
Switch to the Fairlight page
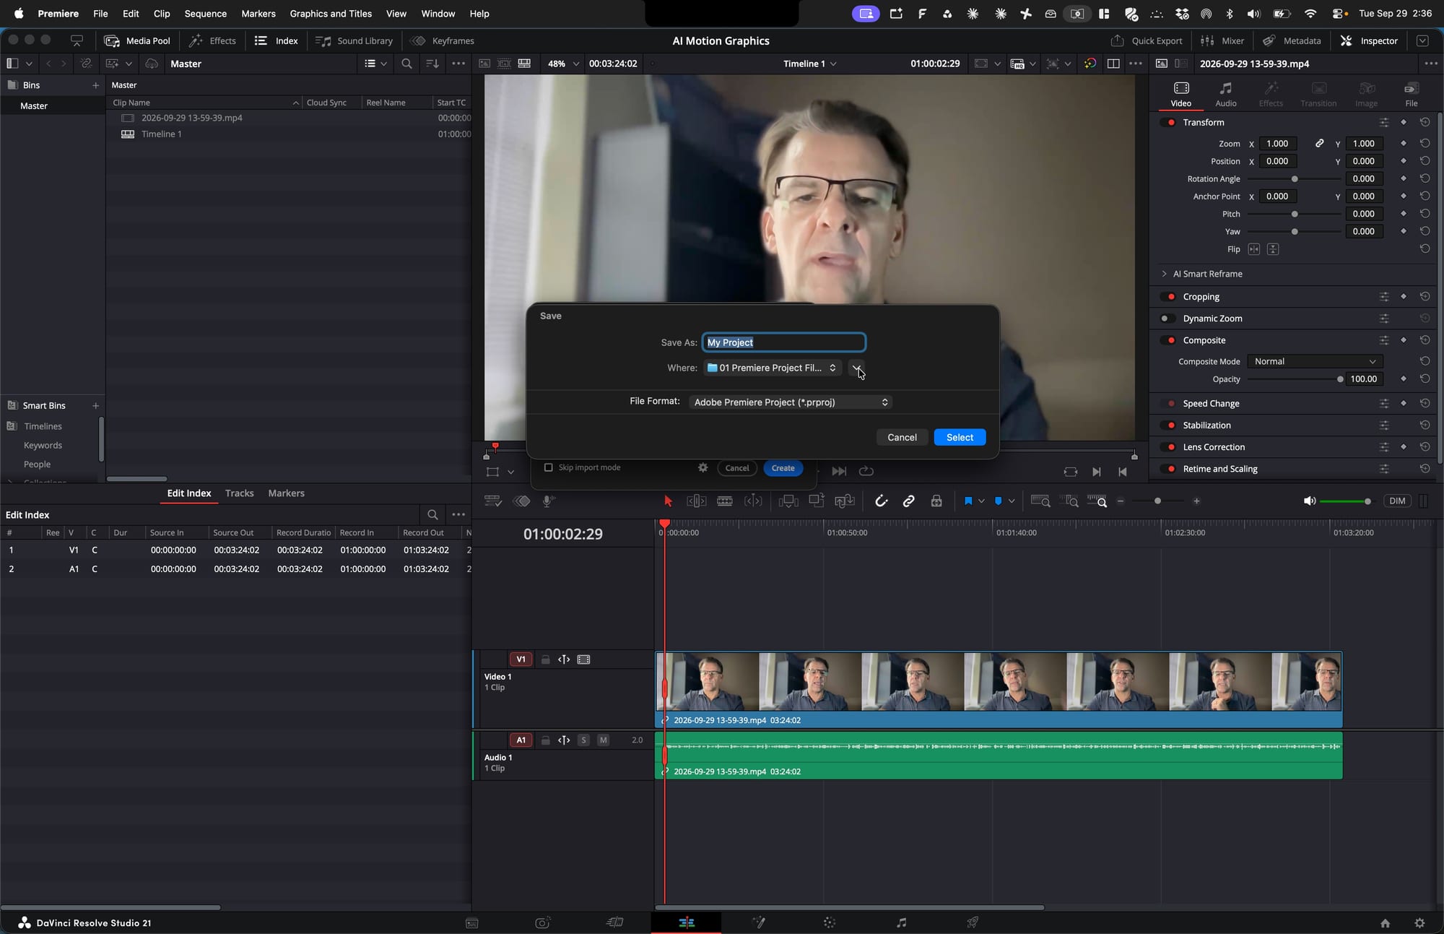tap(901, 922)
